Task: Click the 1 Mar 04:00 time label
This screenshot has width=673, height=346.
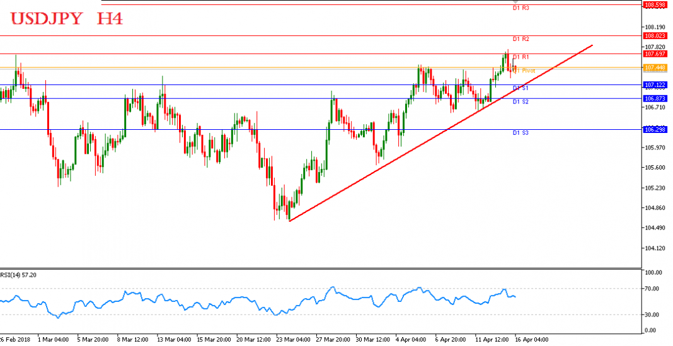Action: (x=53, y=340)
